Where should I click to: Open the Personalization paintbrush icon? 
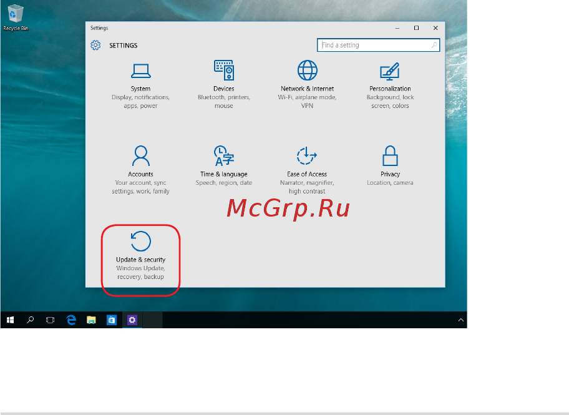click(390, 71)
